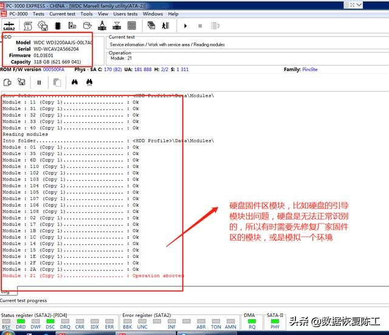Click the ROM F/W version value 000500FA
Screen dimensions: 389x335
(53, 69)
